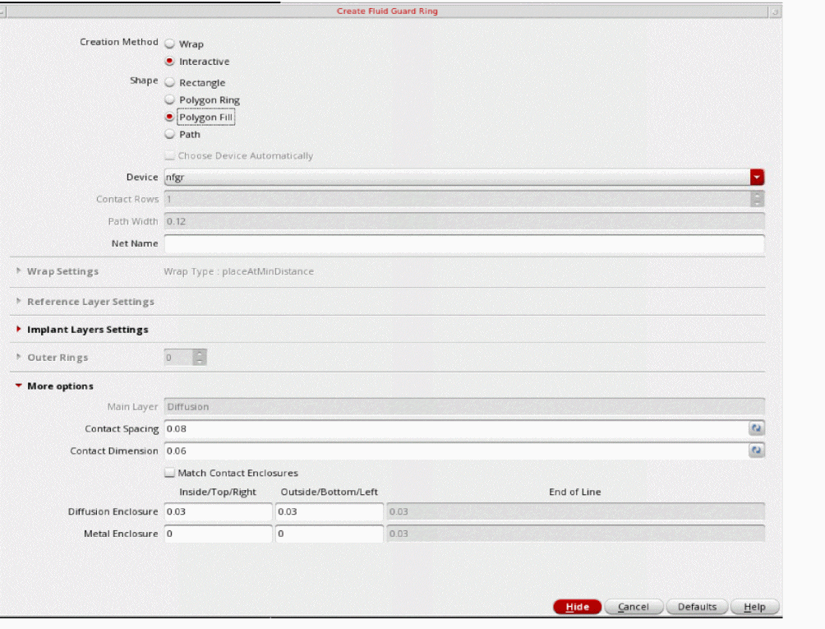Image resolution: width=825 pixels, height=629 pixels.
Task: Choose the Rectangle shape option
Action: click(169, 82)
